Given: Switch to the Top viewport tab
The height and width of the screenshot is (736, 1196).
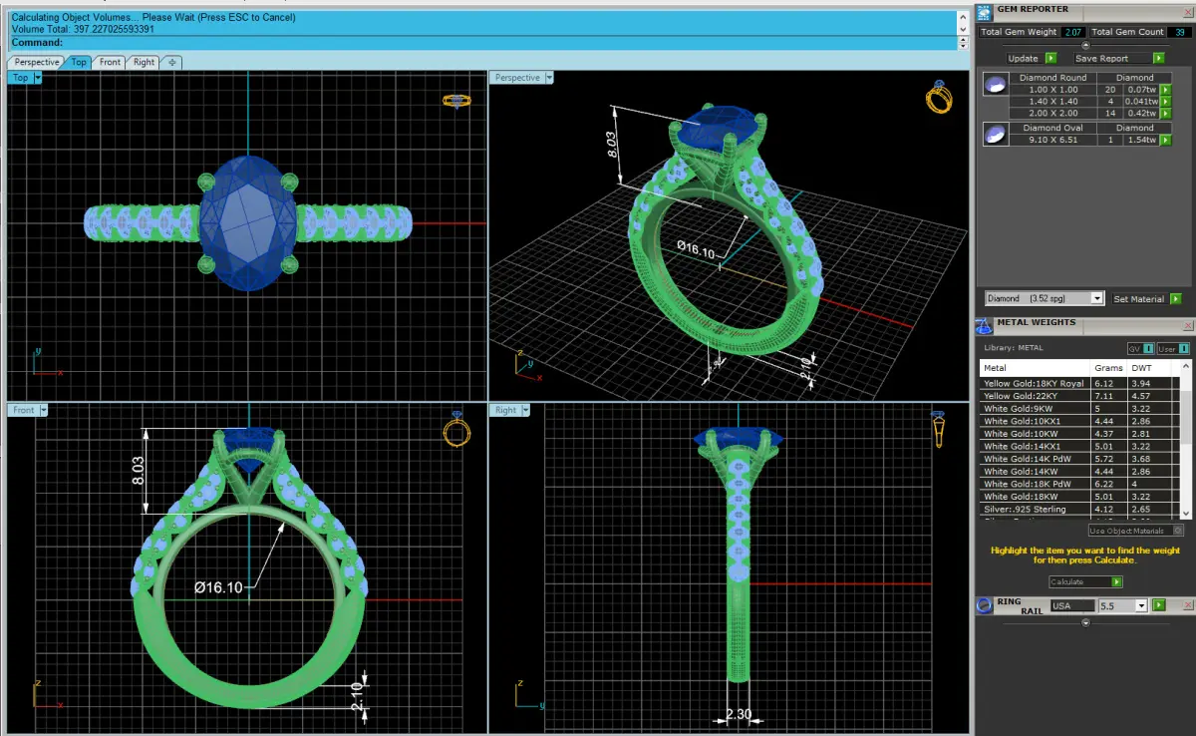Looking at the screenshot, I should tap(79, 62).
